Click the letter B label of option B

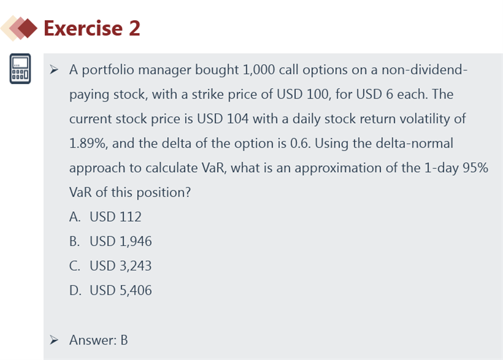click(x=74, y=241)
